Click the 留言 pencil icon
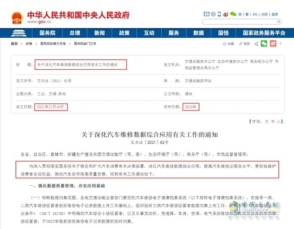 pos(241,44)
